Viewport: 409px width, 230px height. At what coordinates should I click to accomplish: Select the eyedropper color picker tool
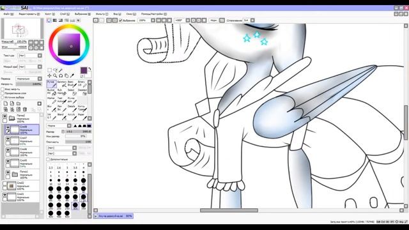(x=72, y=75)
